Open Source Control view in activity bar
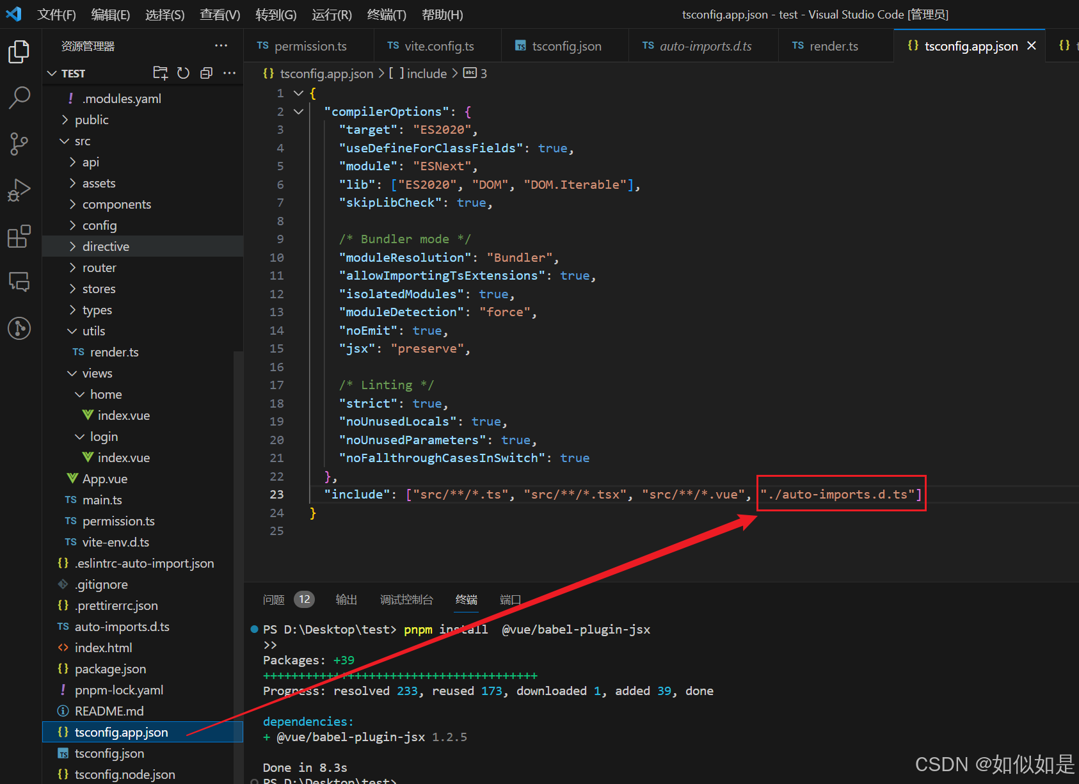This screenshot has width=1079, height=784. pos(19,144)
